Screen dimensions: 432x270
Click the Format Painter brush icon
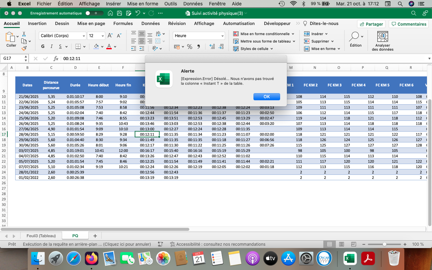tap(24, 48)
